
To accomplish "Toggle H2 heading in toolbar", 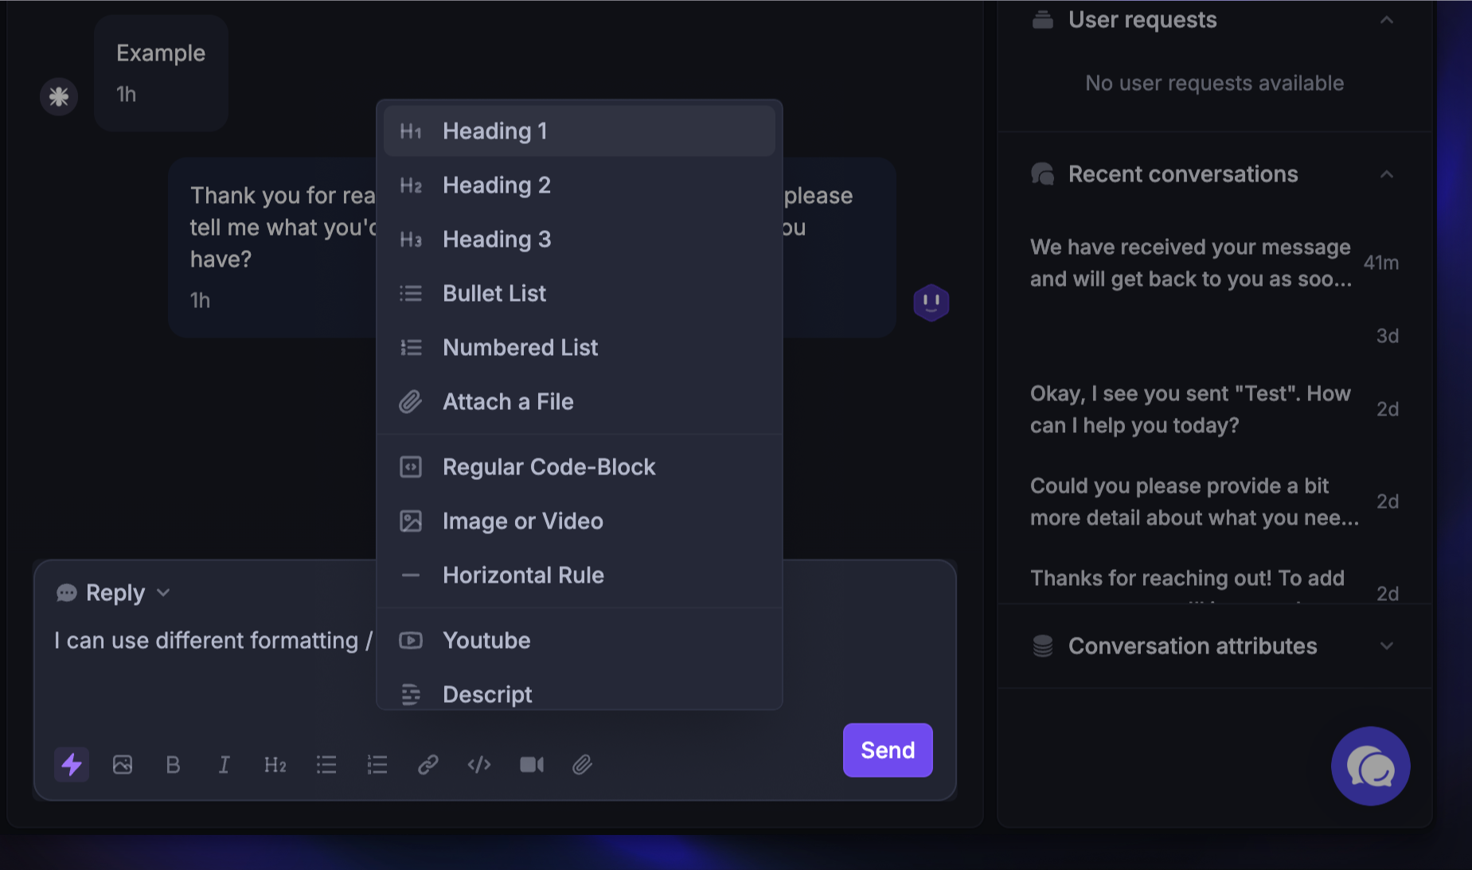I will (x=275, y=765).
